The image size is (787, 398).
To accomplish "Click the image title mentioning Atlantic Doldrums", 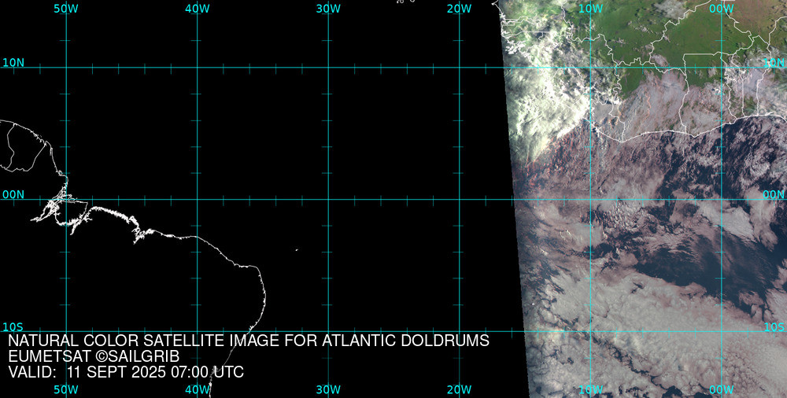I will [249, 341].
